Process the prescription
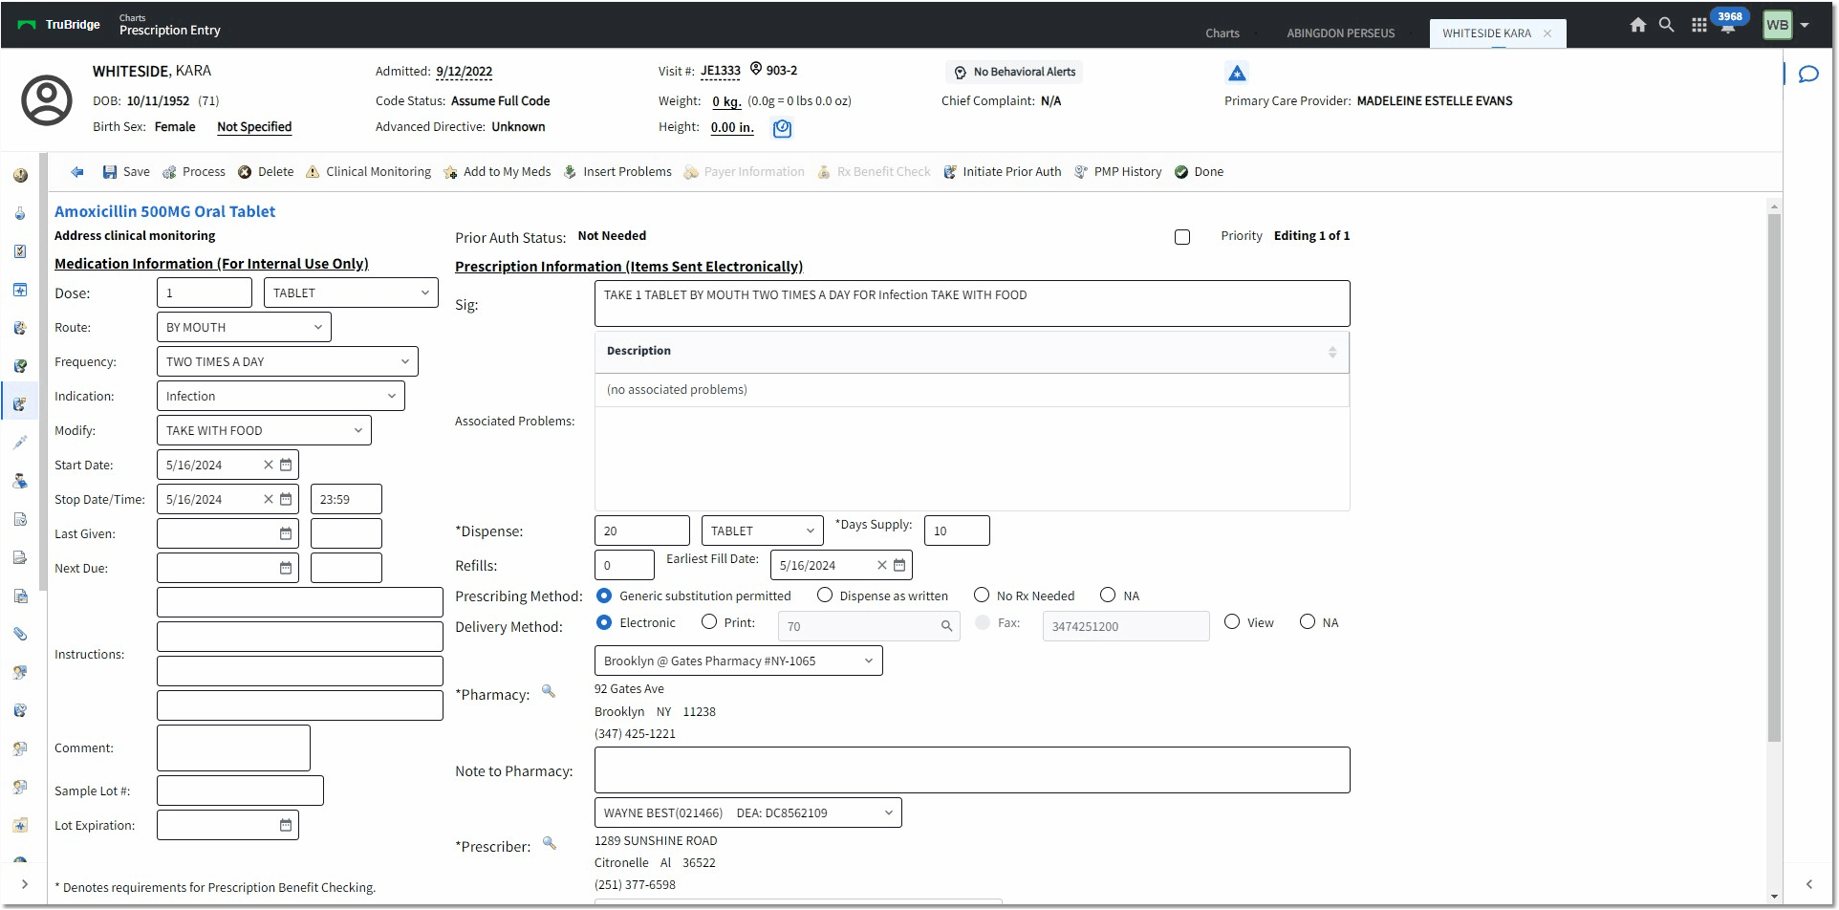Viewport: 1839px width, 910px height. (x=194, y=172)
